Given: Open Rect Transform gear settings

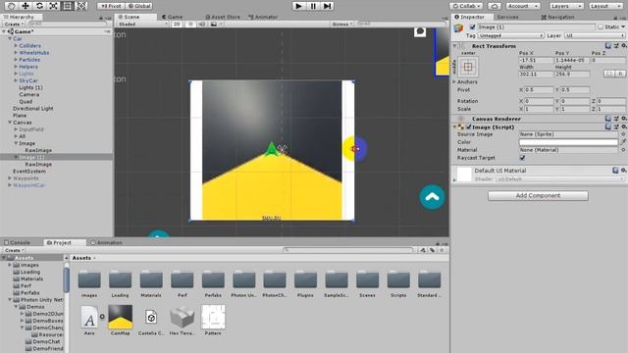Looking at the screenshot, I should click(x=624, y=46).
